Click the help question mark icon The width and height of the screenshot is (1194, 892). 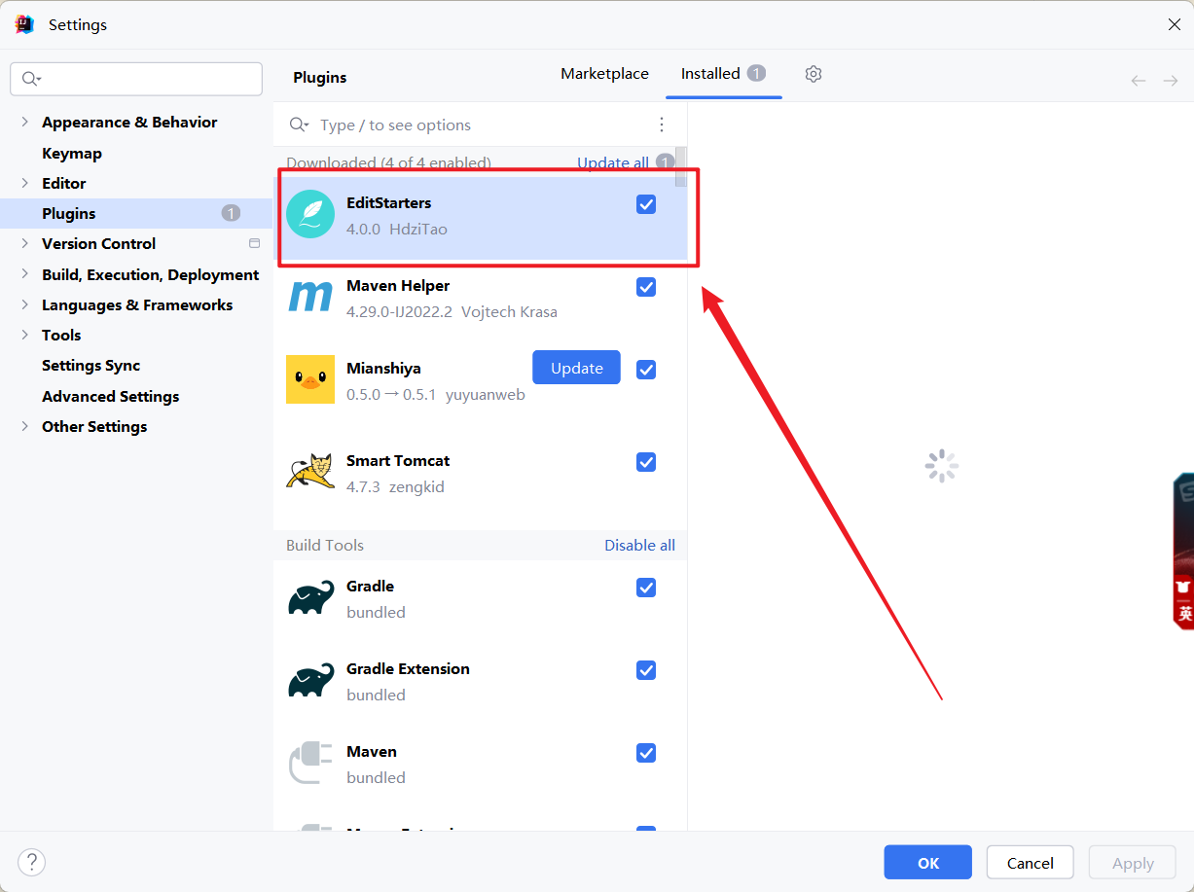[x=32, y=862]
